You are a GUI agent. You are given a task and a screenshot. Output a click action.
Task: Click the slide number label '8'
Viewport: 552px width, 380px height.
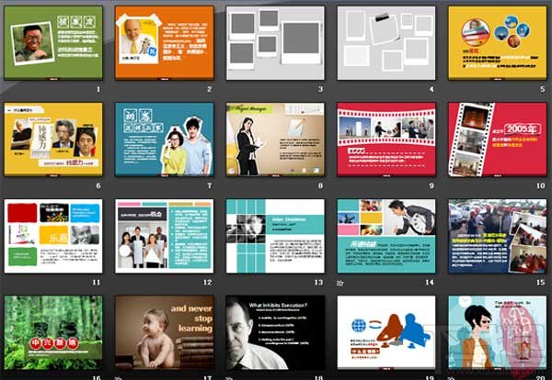320,185
